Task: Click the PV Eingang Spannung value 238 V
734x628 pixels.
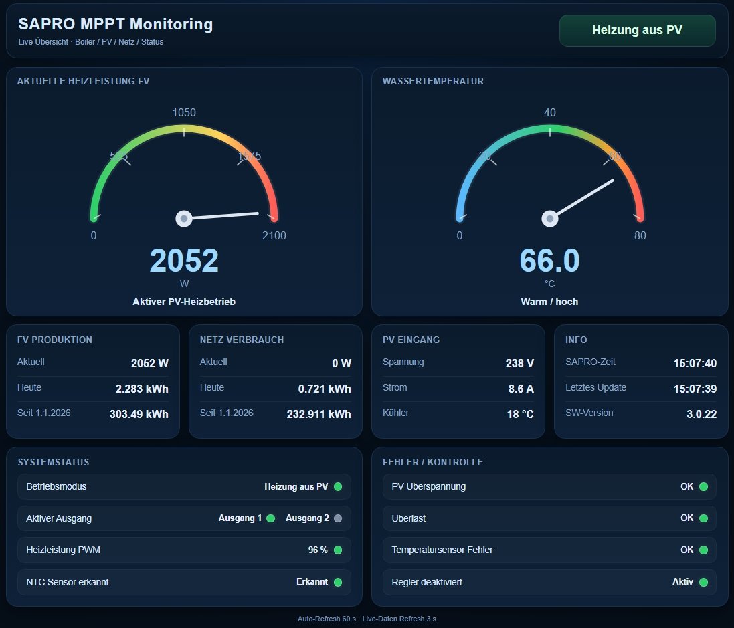Action: 520,363
